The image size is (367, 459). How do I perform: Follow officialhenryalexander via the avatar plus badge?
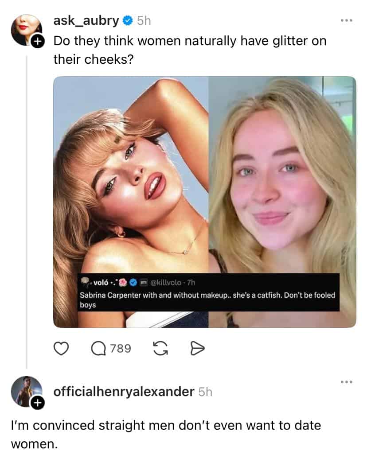pos(38,403)
